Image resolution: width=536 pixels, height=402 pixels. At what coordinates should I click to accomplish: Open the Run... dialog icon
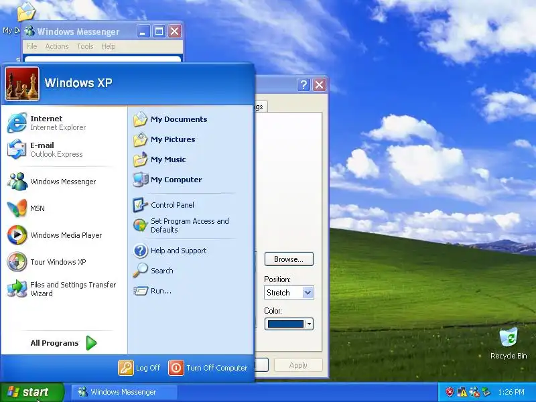coord(140,291)
